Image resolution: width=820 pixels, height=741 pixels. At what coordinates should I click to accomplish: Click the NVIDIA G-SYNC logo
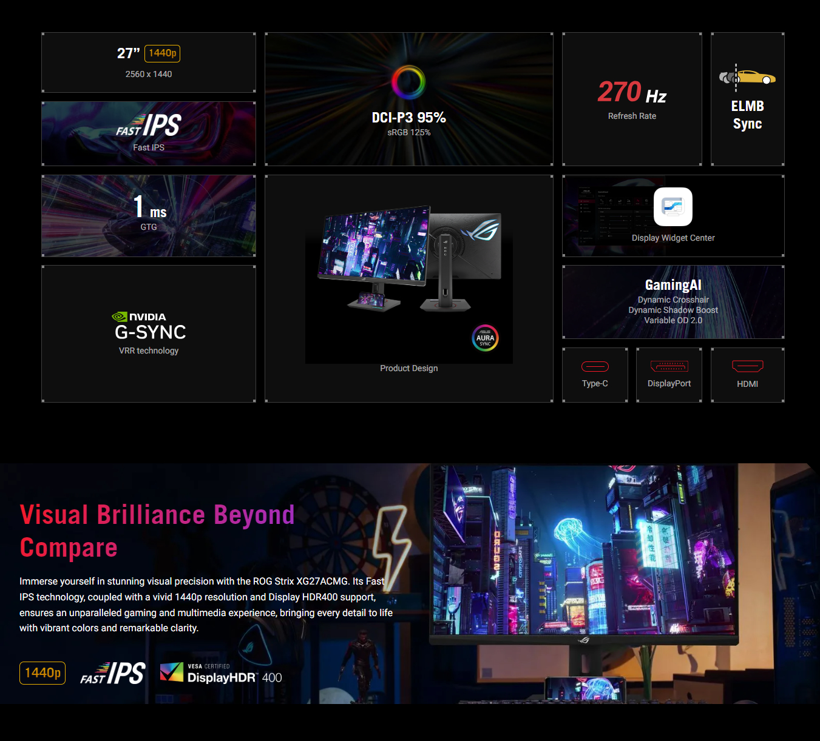[149, 326]
